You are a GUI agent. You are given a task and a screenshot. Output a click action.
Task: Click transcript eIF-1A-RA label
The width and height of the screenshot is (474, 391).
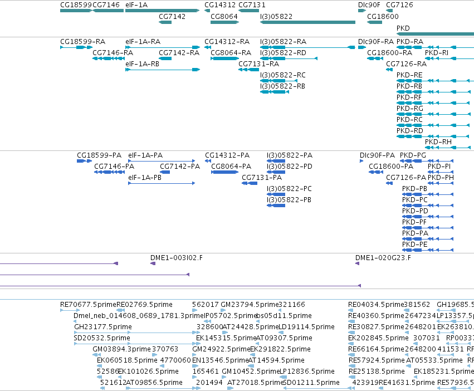[143, 42]
